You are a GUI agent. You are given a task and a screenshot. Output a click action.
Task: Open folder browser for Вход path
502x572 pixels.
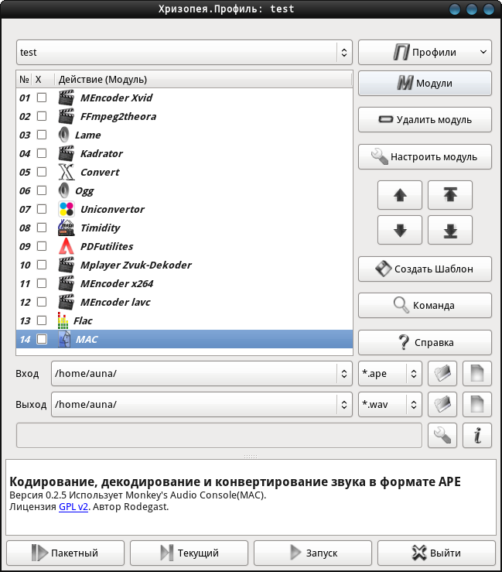point(442,374)
